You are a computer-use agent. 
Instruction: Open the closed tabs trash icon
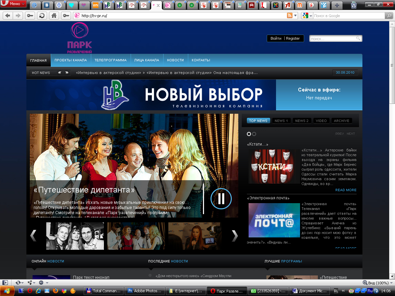pos(354,5)
